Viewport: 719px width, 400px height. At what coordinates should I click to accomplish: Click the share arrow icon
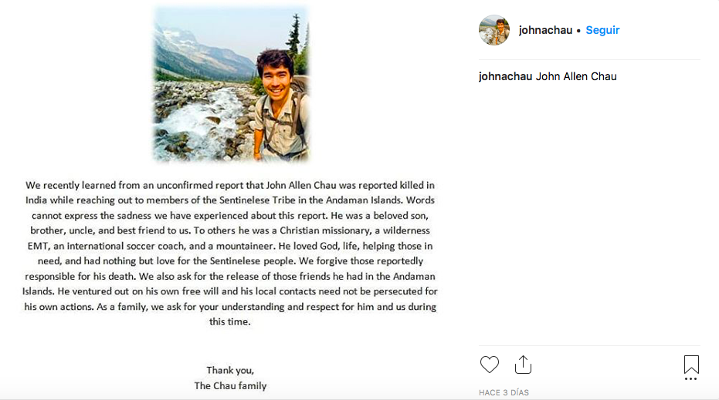[524, 365]
